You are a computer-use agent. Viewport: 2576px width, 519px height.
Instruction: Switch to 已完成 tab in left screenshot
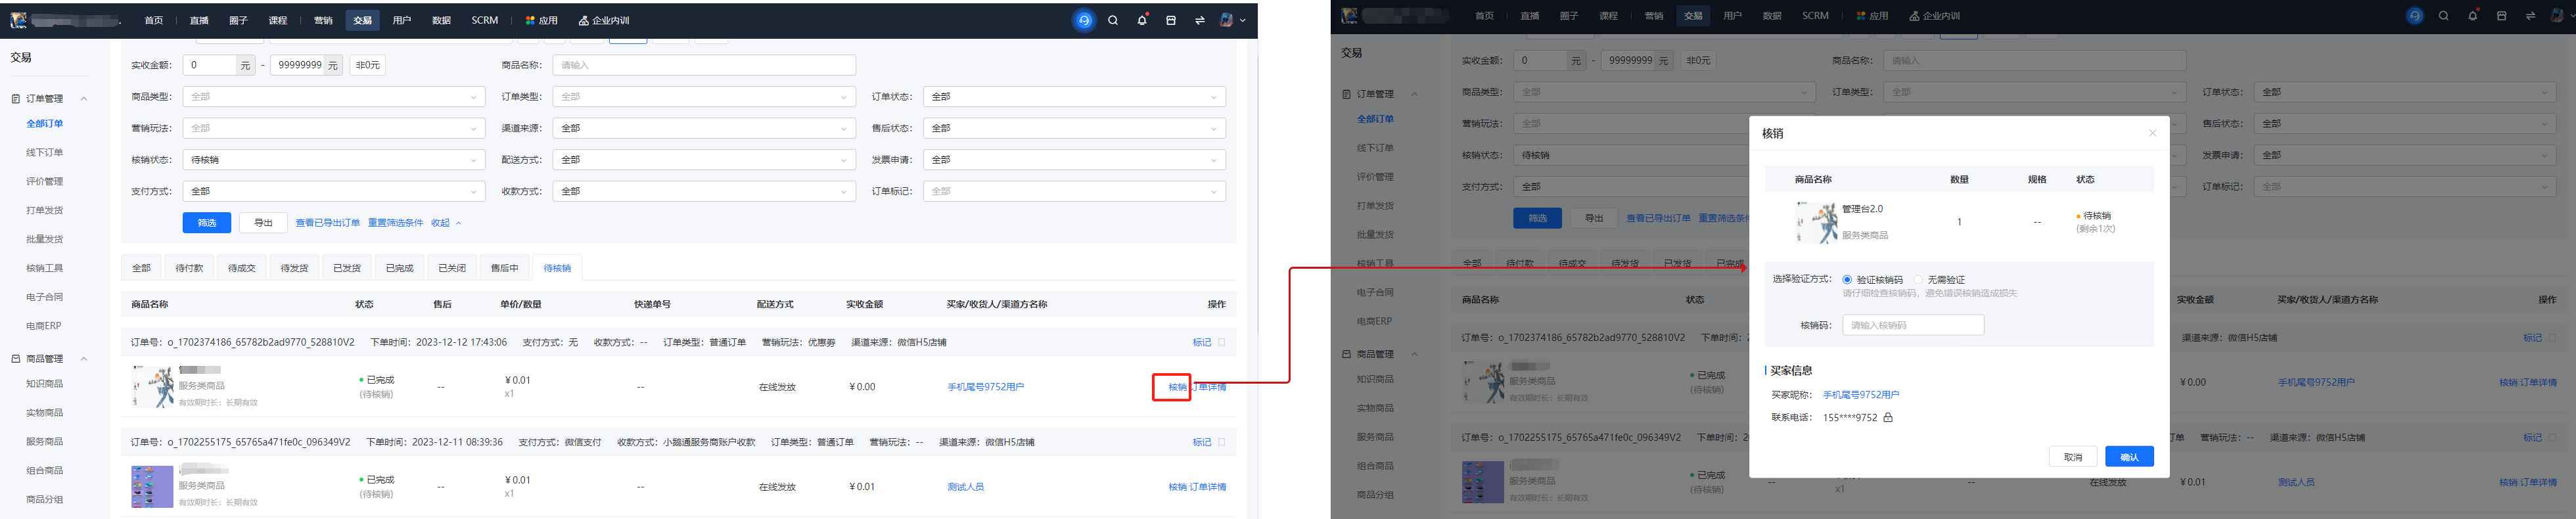pos(399,268)
